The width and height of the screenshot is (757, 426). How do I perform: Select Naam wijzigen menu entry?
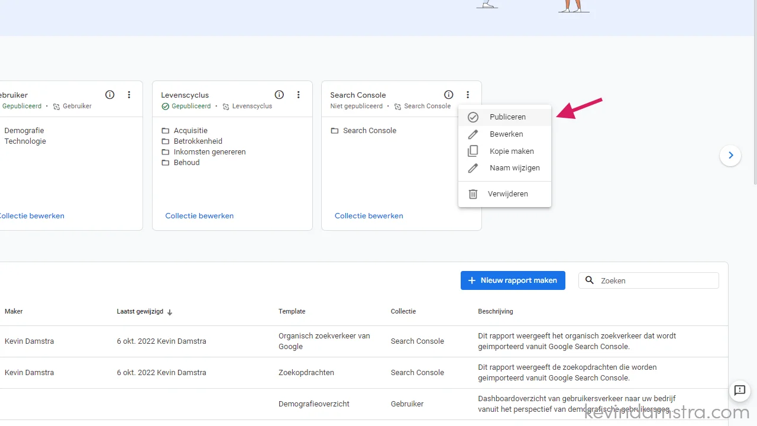(x=504, y=168)
